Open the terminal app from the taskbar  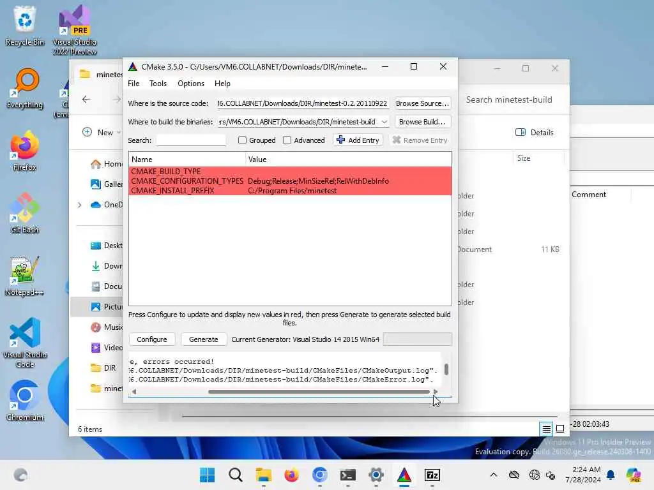click(x=348, y=475)
